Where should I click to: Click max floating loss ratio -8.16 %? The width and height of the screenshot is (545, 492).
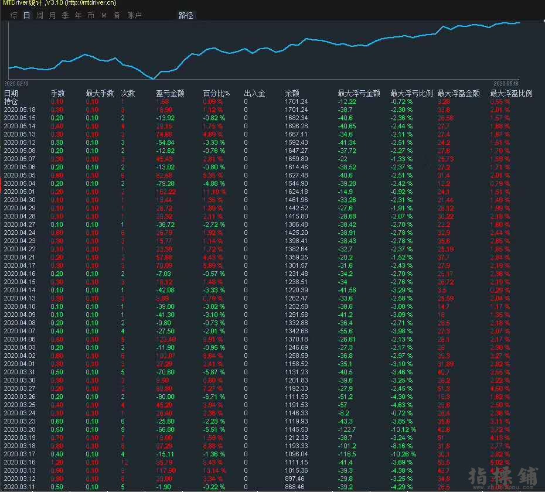pos(401,446)
